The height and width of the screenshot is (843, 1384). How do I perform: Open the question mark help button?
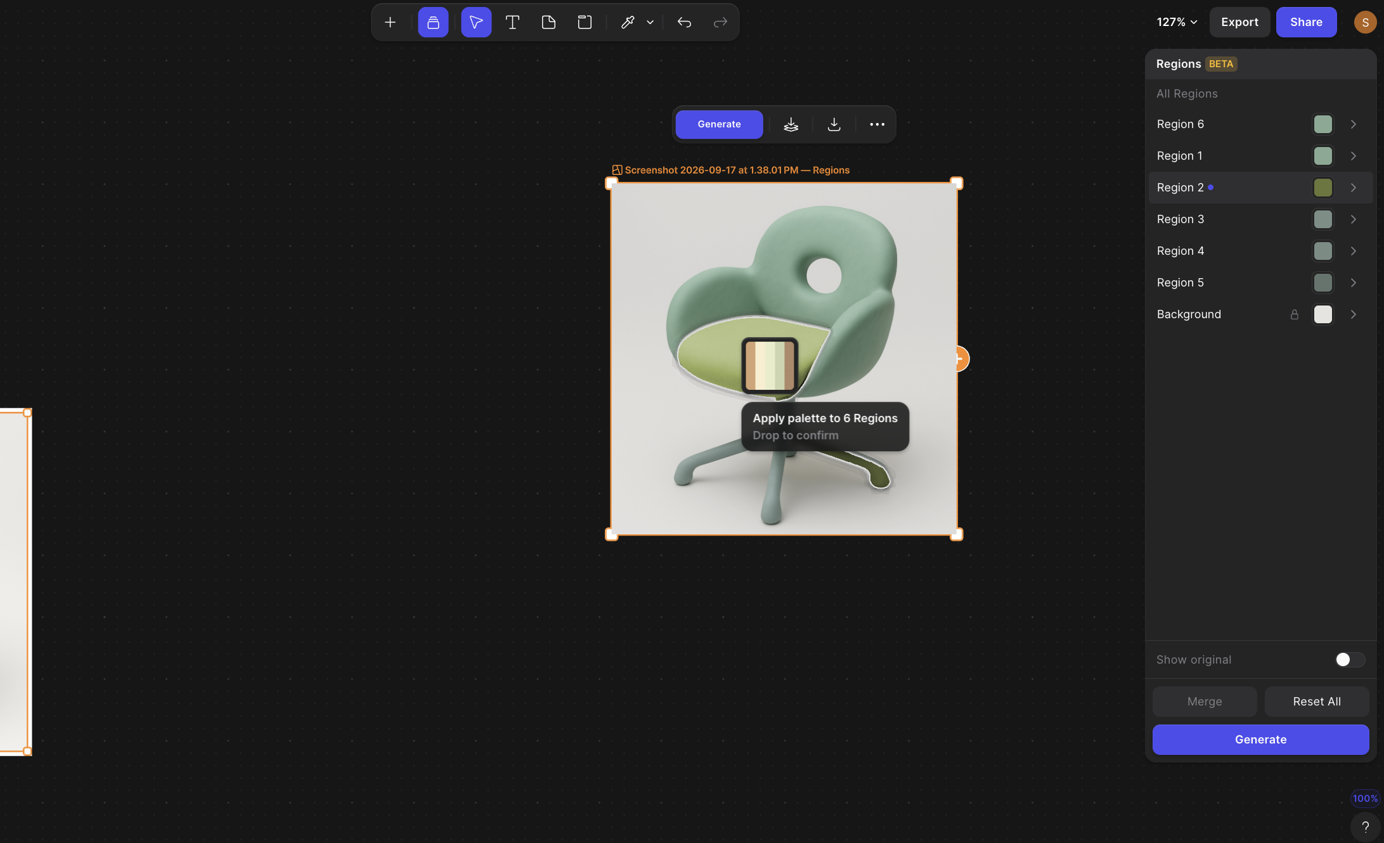tap(1364, 827)
